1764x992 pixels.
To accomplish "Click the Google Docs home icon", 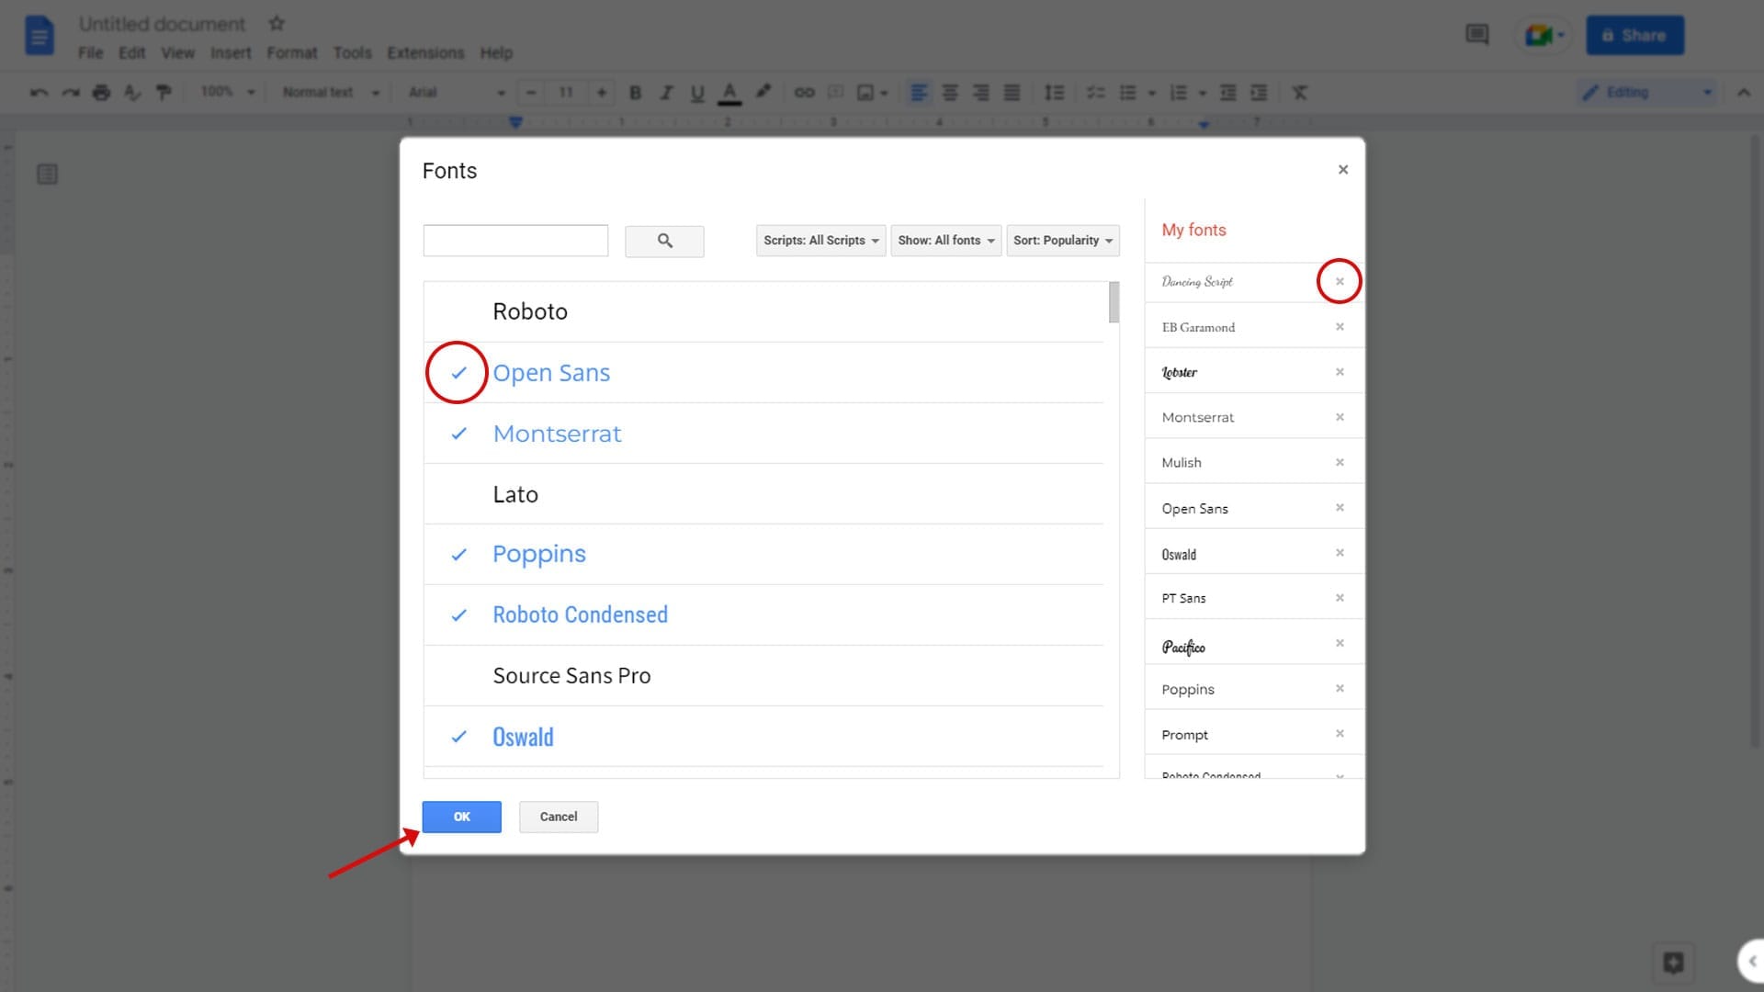I will coord(39,37).
